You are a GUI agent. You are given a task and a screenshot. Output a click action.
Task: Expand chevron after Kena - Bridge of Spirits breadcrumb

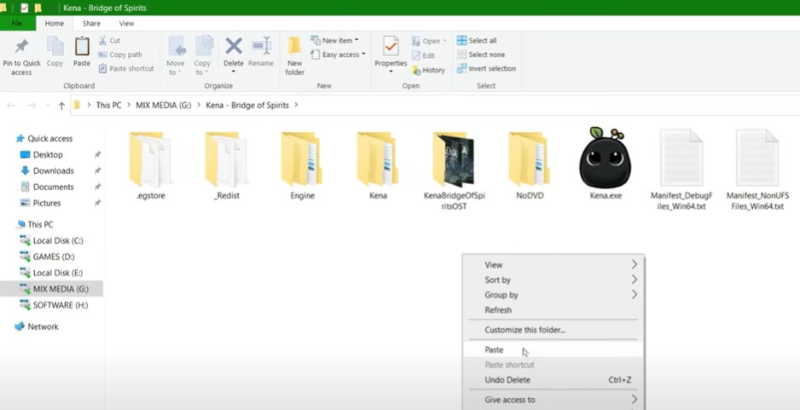tap(297, 105)
